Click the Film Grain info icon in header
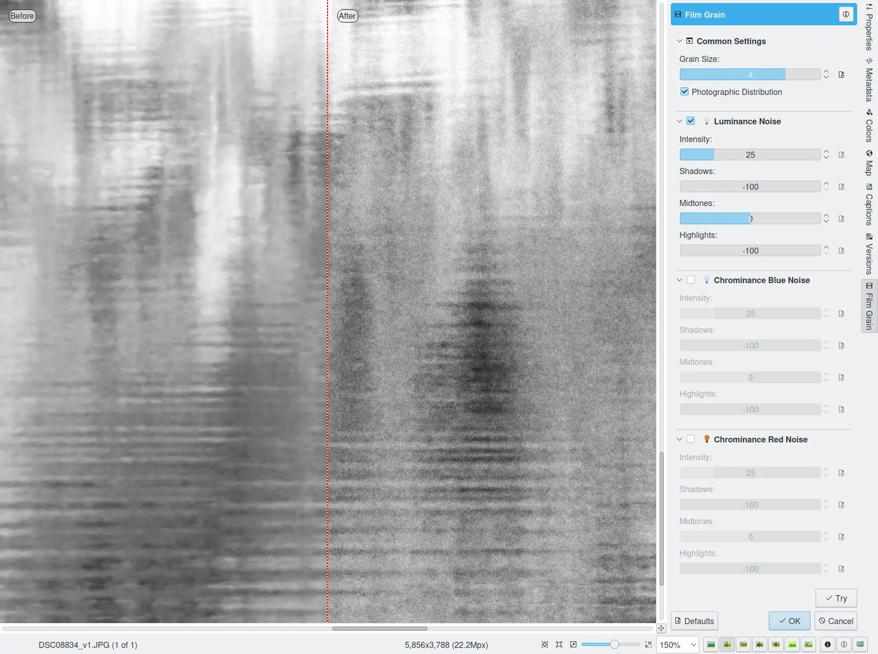 846,15
